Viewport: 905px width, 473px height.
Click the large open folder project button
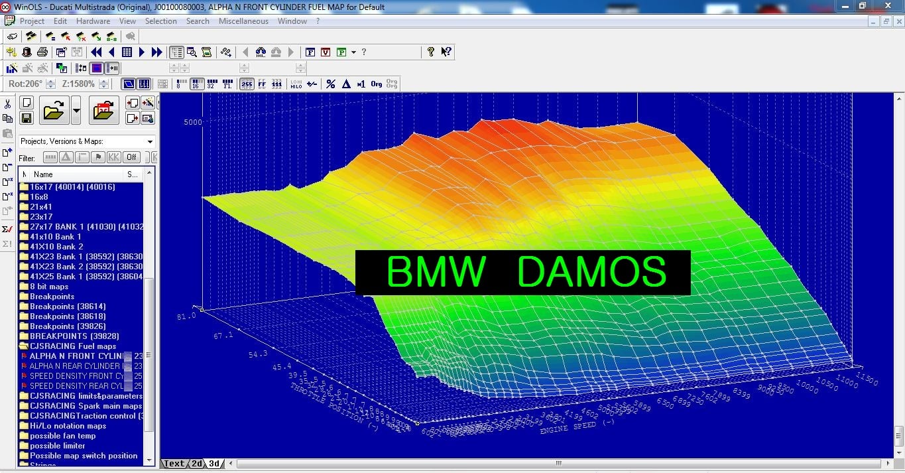tap(54, 110)
